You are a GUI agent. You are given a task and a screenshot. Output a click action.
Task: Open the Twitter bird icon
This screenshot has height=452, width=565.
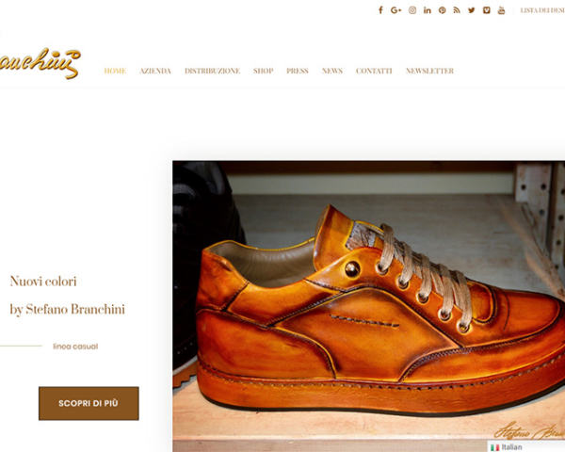coord(472,10)
